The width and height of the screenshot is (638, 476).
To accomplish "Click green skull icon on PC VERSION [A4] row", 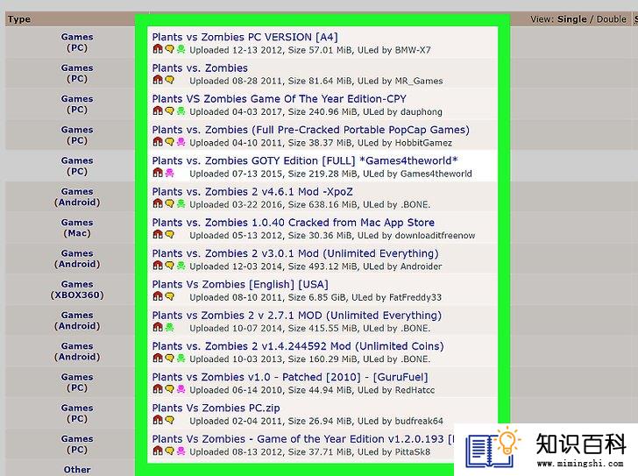I will (x=181, y=49).
